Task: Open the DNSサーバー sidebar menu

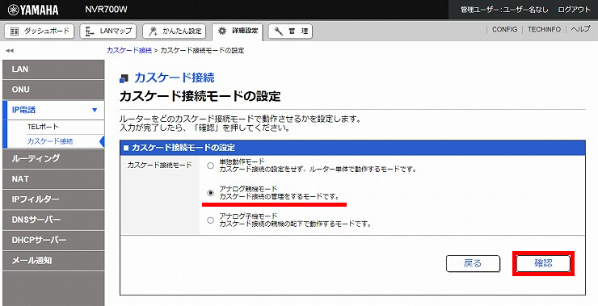Action: pyautogui.click(x=53, y=220)
